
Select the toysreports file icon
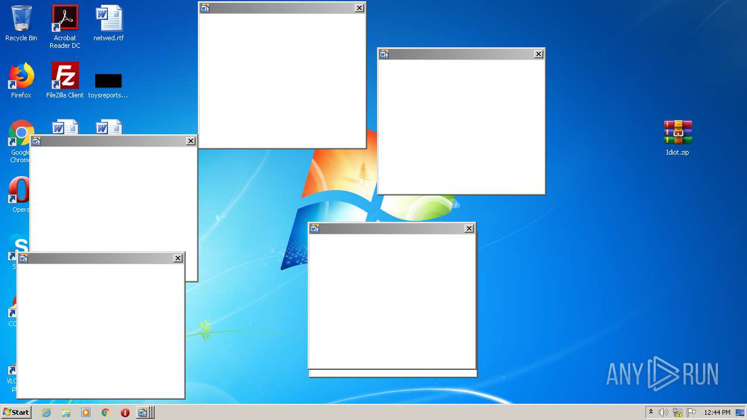tap(108, 85)
